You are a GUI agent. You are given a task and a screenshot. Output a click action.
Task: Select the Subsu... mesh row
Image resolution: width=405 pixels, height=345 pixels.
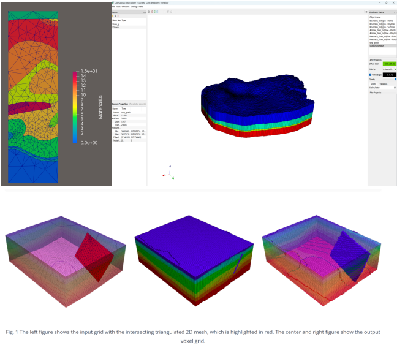pyautogui.click(x=129, y=27)
